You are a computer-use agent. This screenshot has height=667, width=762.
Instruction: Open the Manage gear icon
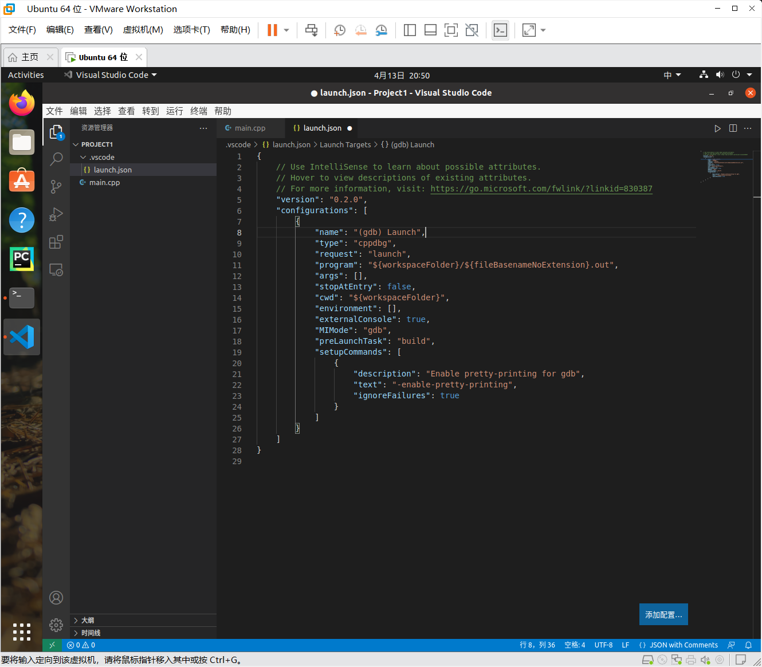tap(56, 625)
